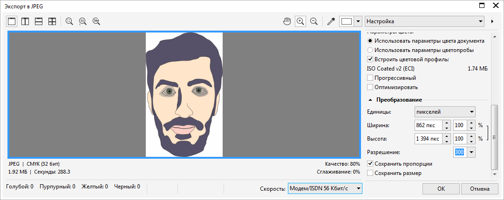This screenshot has height=200, width=504.
Task: Choose the four-pane preview layout icon
Action: pos(53,21)
